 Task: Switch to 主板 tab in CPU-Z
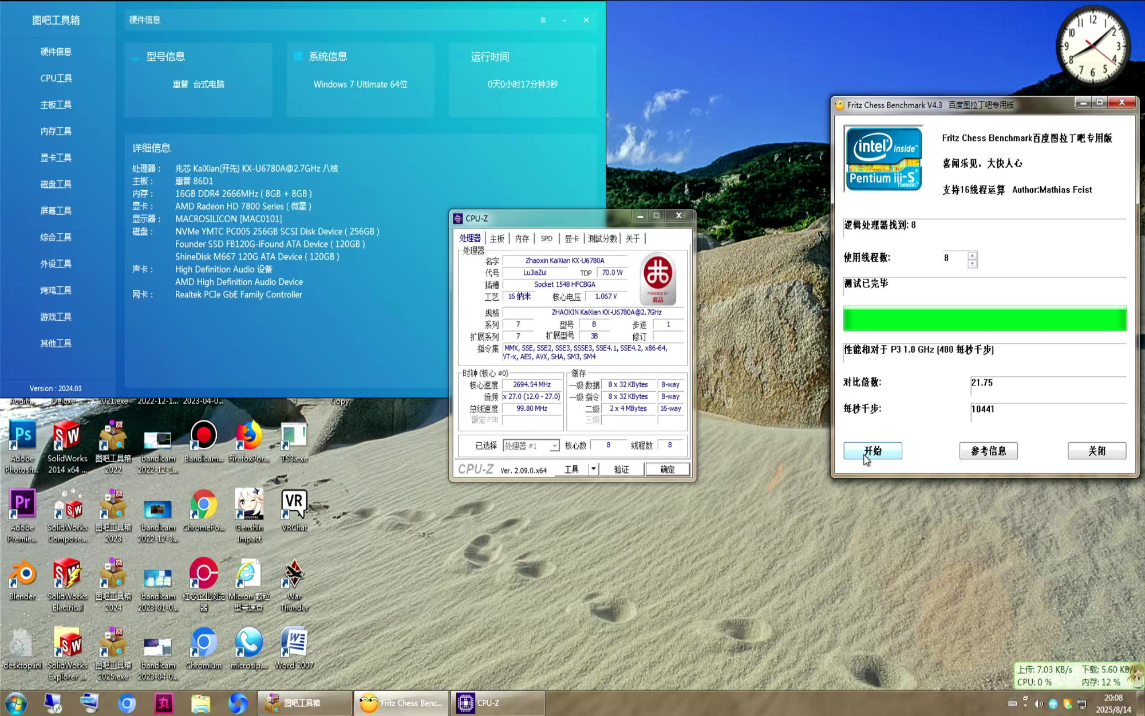(x=497, y=238)
